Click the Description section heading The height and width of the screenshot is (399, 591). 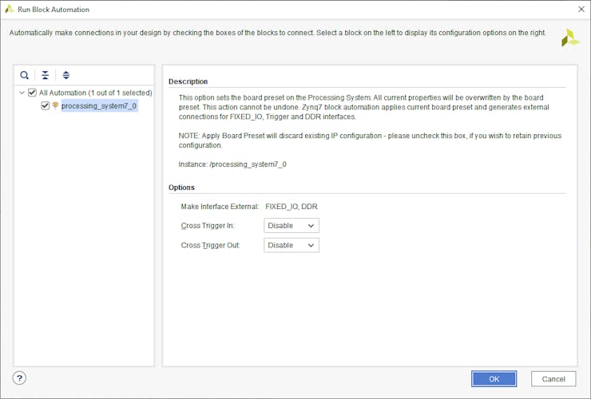188,81
